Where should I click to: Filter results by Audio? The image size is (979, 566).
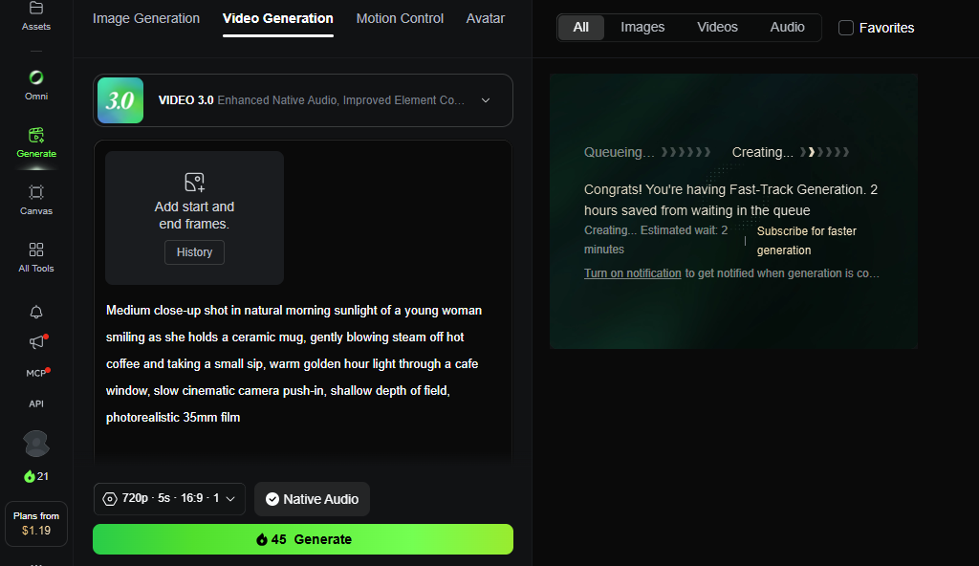tap(788, 28)
